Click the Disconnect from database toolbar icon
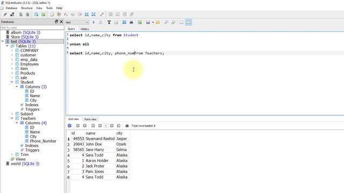The height and width of the screenshot is (193, 344). point(12,14)
